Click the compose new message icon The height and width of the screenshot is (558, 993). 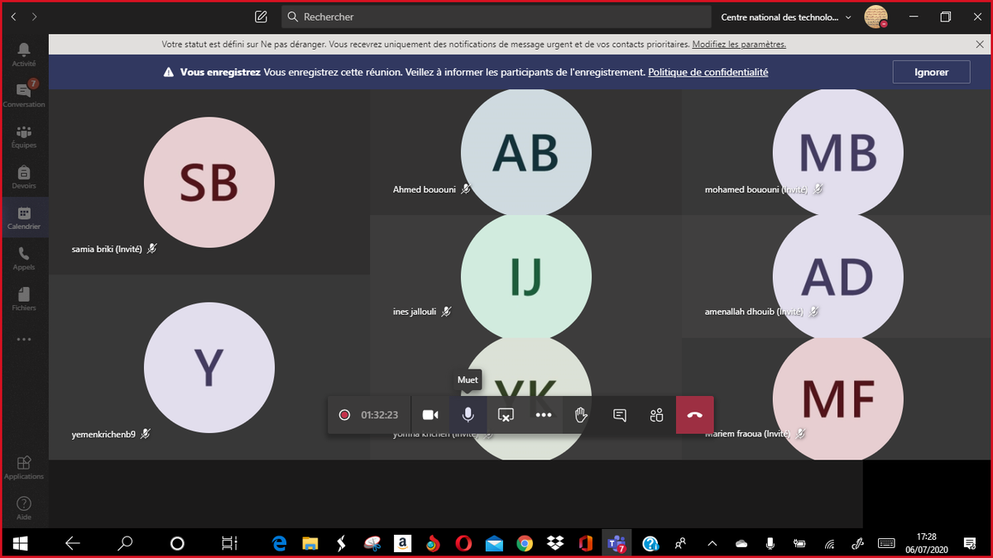[261, 17]
